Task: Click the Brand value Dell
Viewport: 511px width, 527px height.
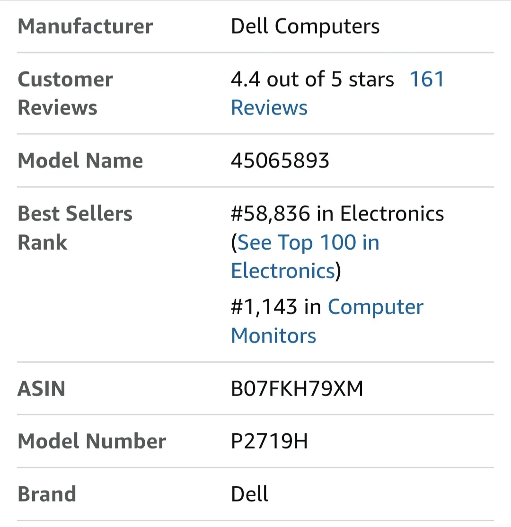Action: tap(249, 493)
